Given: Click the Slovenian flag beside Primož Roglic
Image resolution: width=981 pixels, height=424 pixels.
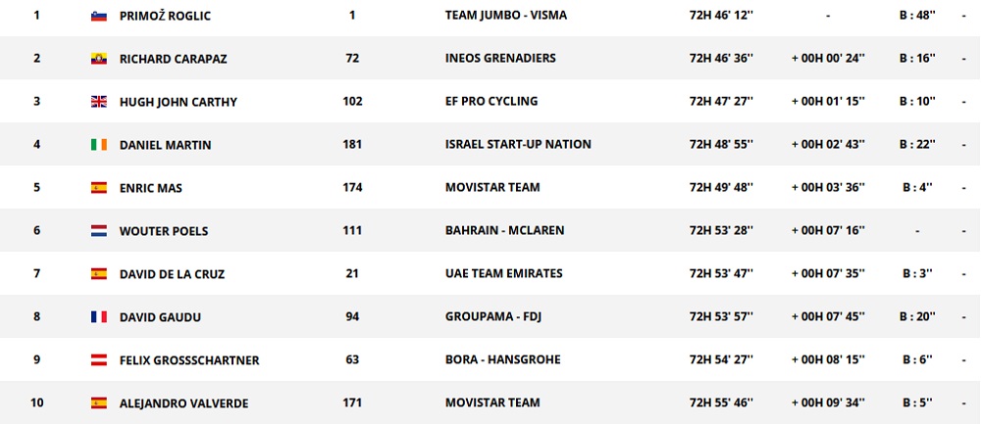Looking at the screenshot, I should [x=98, y=16].
